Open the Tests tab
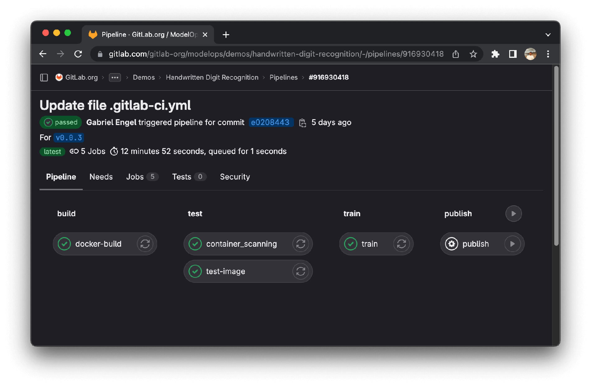 point(189,177)
